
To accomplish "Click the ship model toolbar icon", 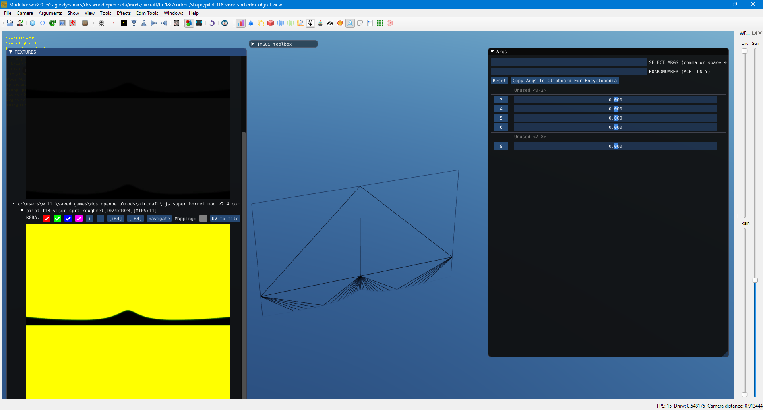I will (x=320, y=23).
